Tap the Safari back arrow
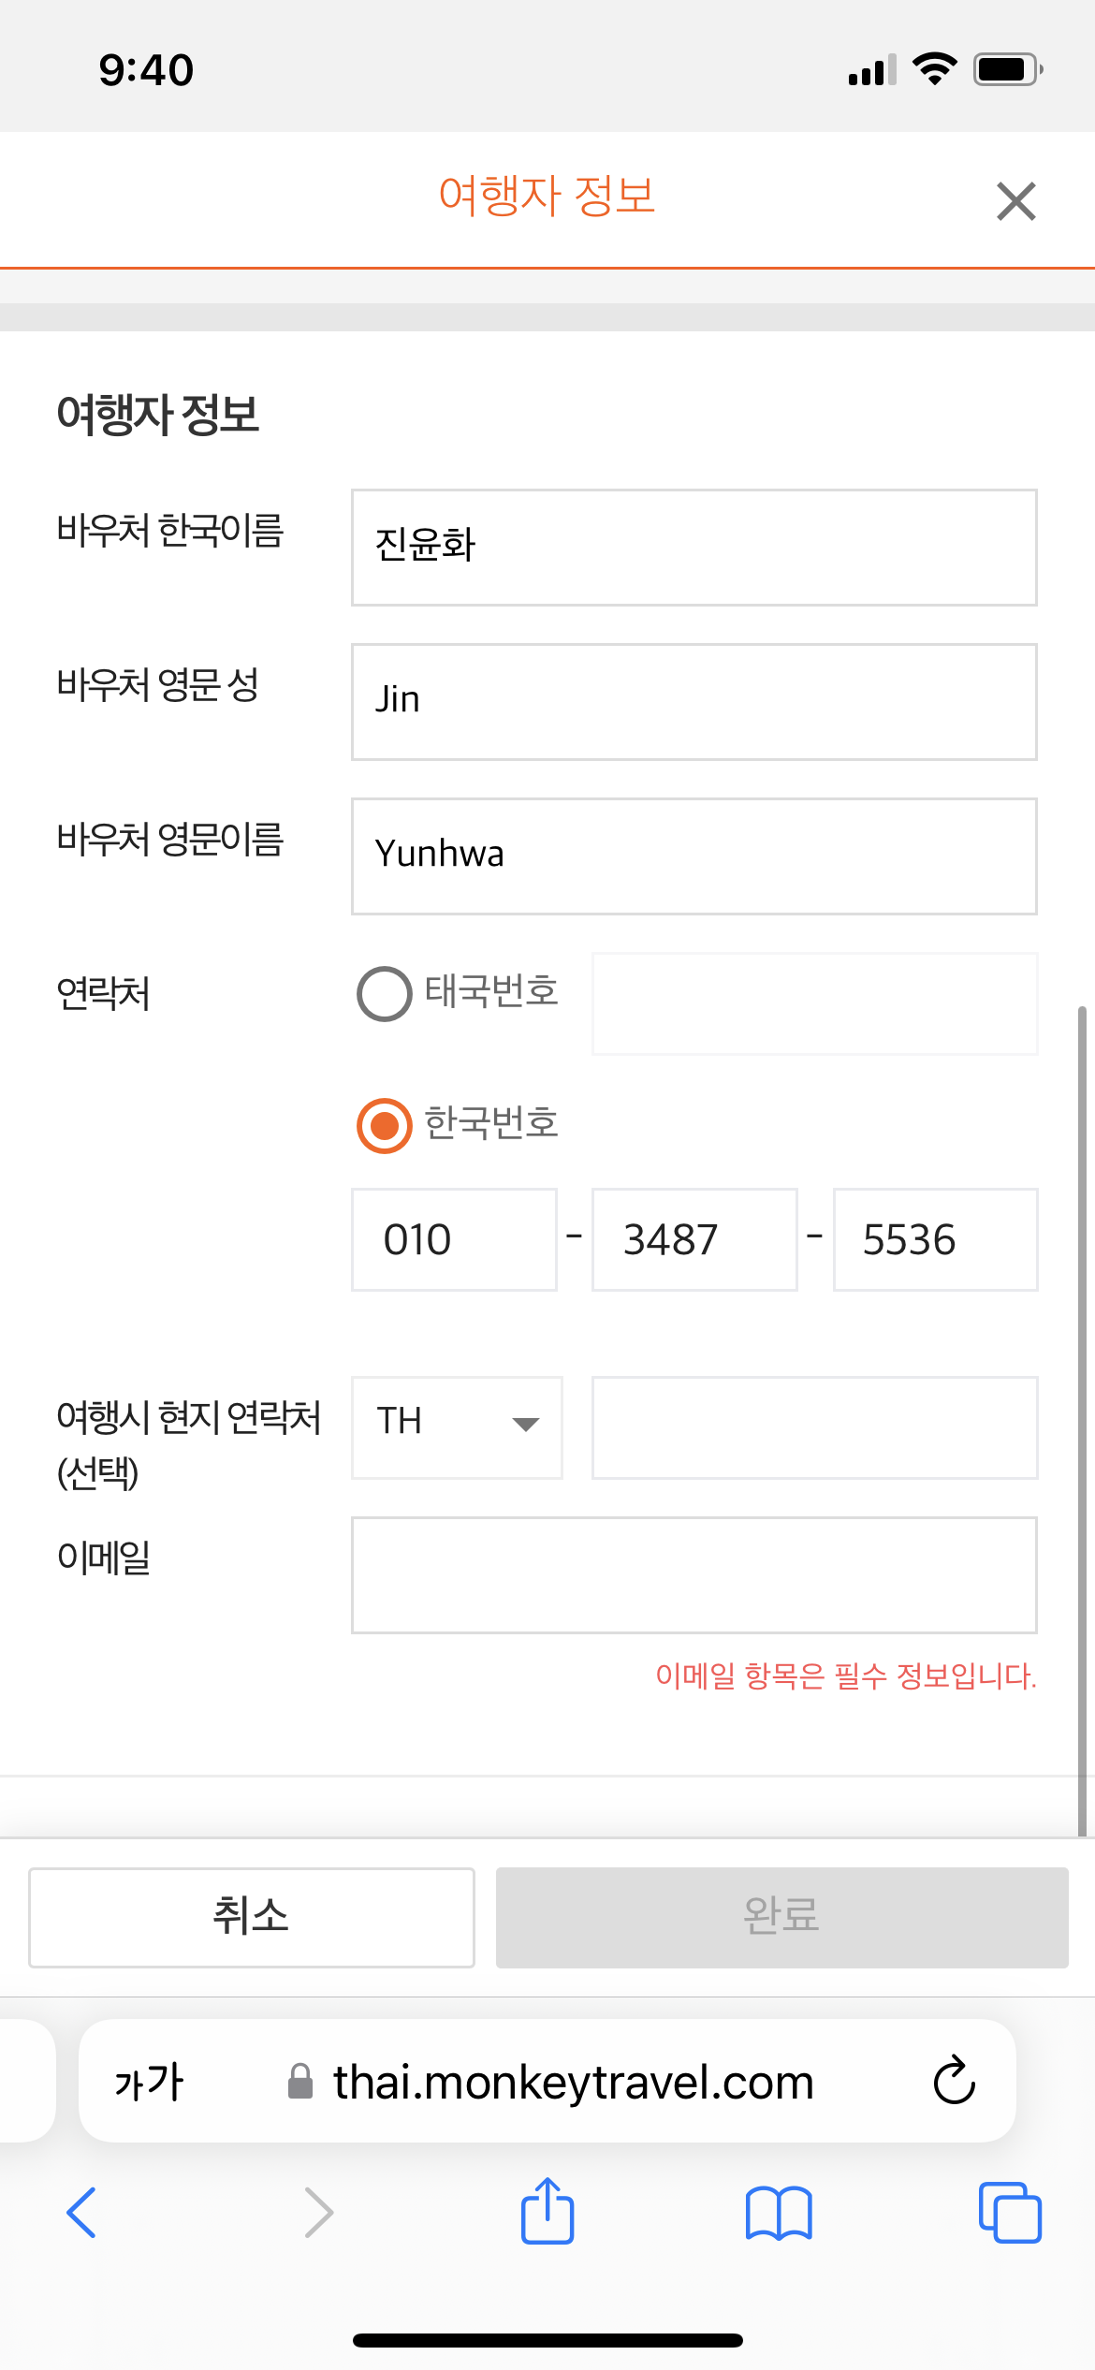The height and width of the screenshot is (2370, 1095). [x=81, y=2213]
